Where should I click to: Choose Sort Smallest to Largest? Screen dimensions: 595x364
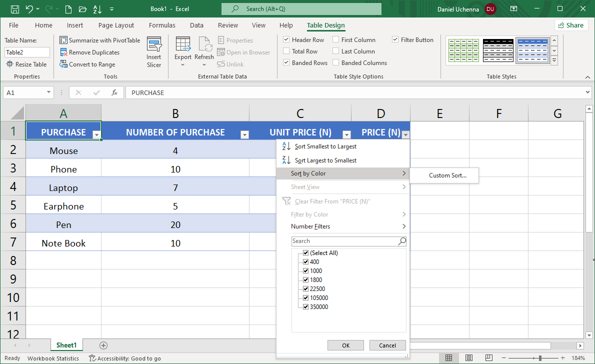325,146
